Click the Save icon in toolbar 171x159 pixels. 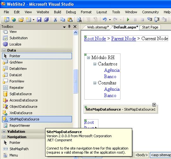[x=39, y=20]
